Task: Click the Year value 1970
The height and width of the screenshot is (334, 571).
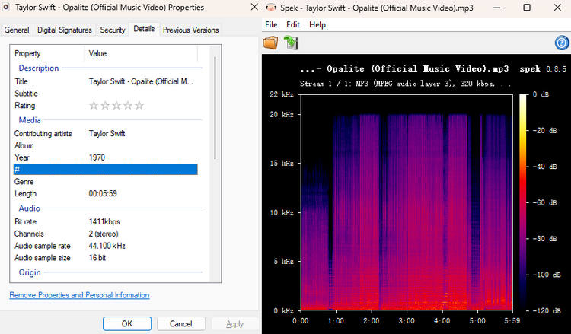Action: (x=97, y=157)
